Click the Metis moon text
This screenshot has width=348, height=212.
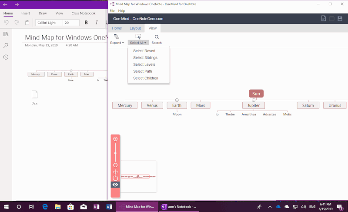[287, 114]
